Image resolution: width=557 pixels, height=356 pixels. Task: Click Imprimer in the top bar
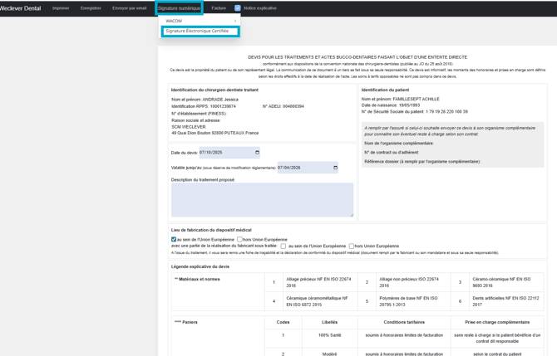61,8
